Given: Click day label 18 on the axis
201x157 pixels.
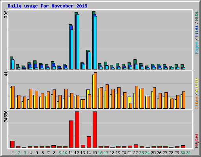Looking at the screenshot, I should [x=112, y=153].
